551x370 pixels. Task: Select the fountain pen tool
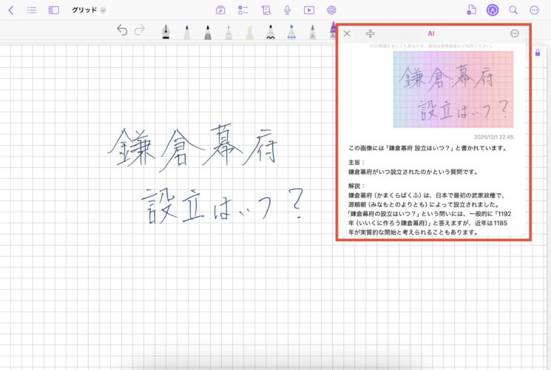[166, 32]
